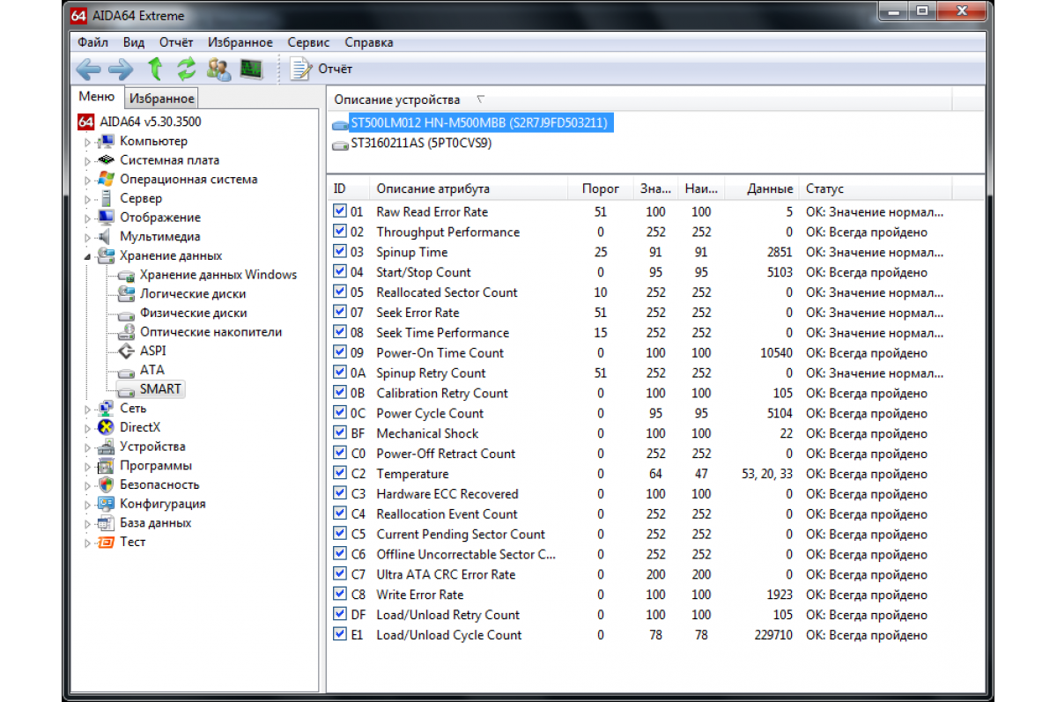Viewport: 1057px width, 702px height.
Task: Expand the Отображение node arrow
Action: pyautogui.click(x=88, y=218)
